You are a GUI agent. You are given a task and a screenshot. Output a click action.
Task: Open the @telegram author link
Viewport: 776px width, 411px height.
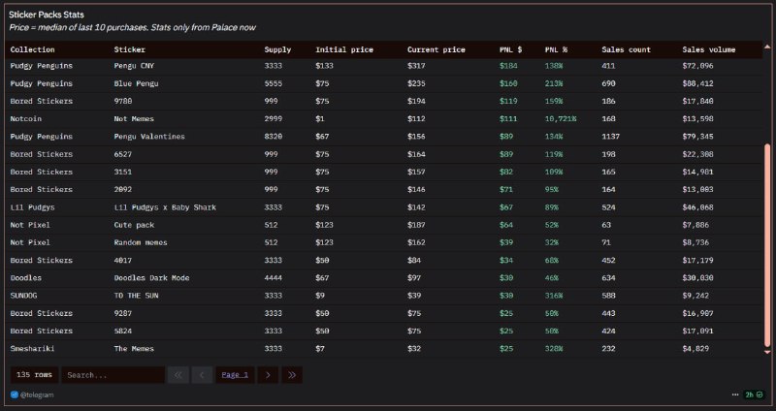(x=38, y=395)
